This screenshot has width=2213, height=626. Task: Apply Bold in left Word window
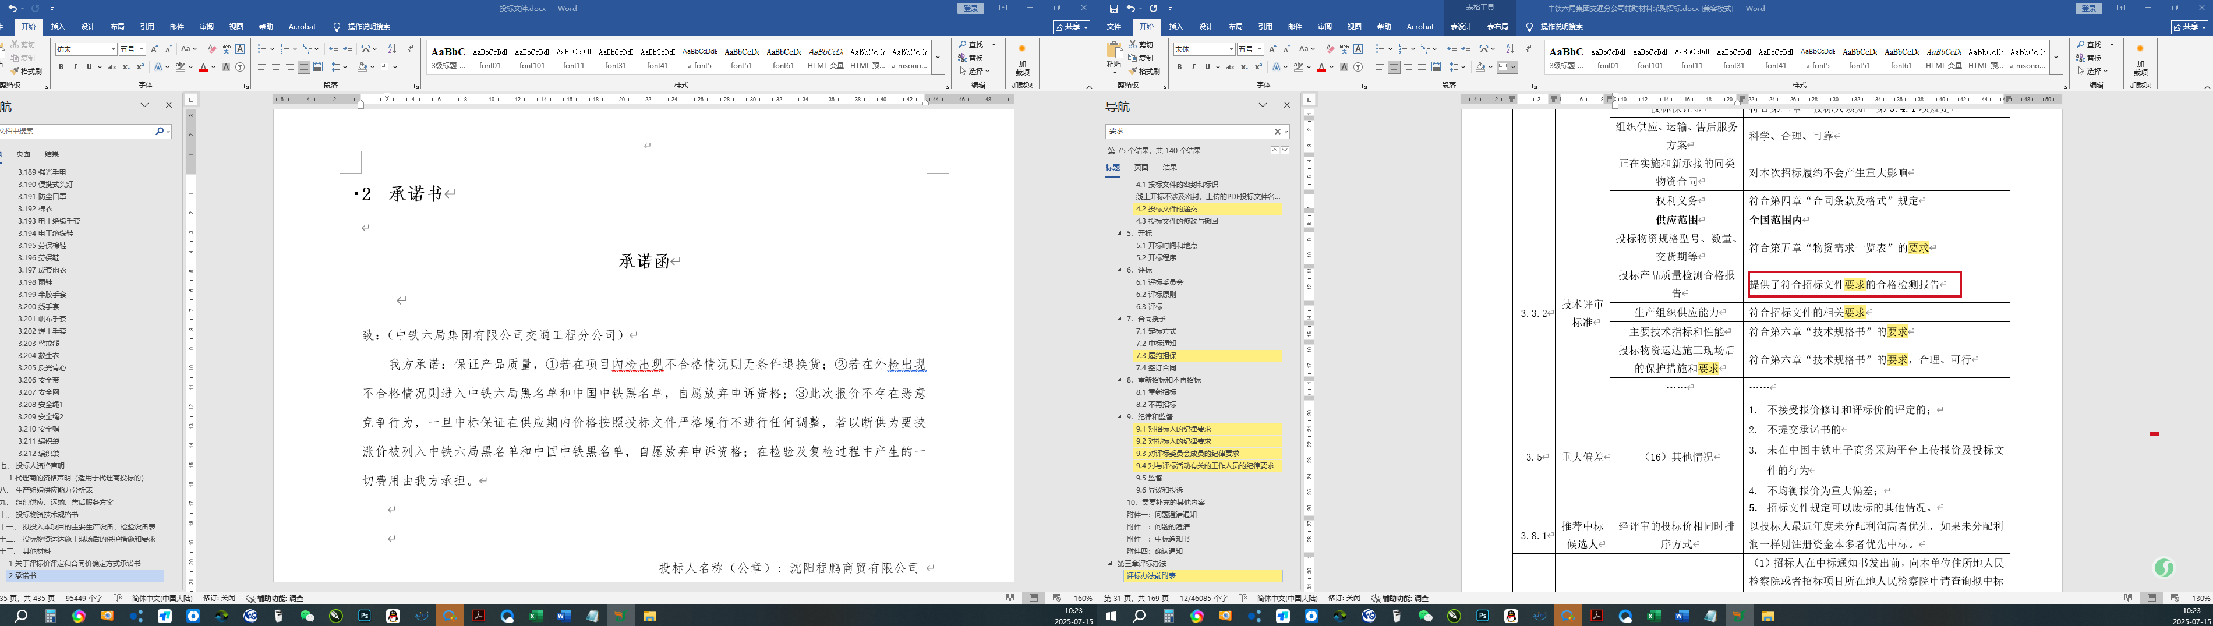coord(61,67)
